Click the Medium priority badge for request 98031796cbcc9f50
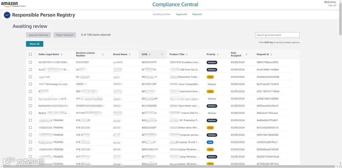 (212, 62)
